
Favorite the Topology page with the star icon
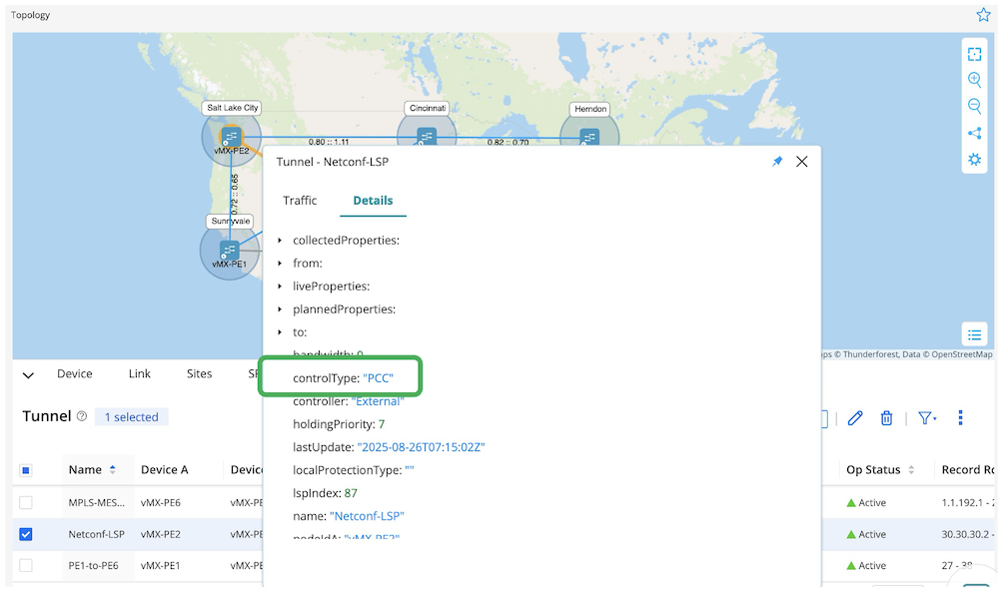pos(983,15)
